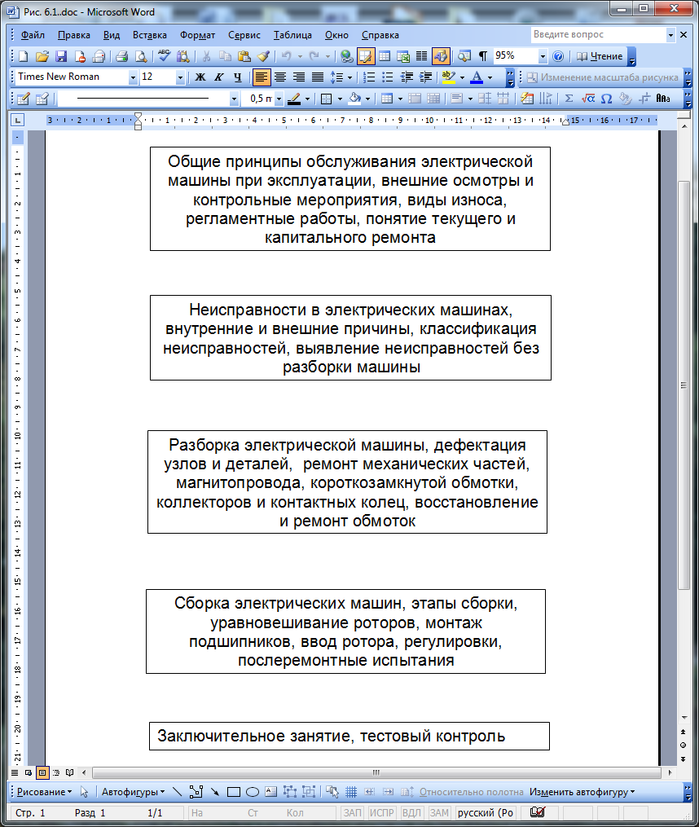This screenshot has width=699, height=827.
Task: Expand the 0,5 pt line weight dropdown
Action: pos(279,99)
